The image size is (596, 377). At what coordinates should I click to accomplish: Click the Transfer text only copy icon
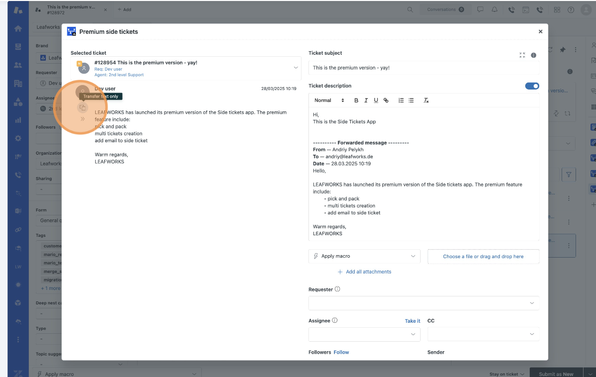(83, 108)
